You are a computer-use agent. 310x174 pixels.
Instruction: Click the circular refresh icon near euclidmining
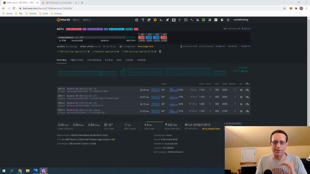point(228,20)
